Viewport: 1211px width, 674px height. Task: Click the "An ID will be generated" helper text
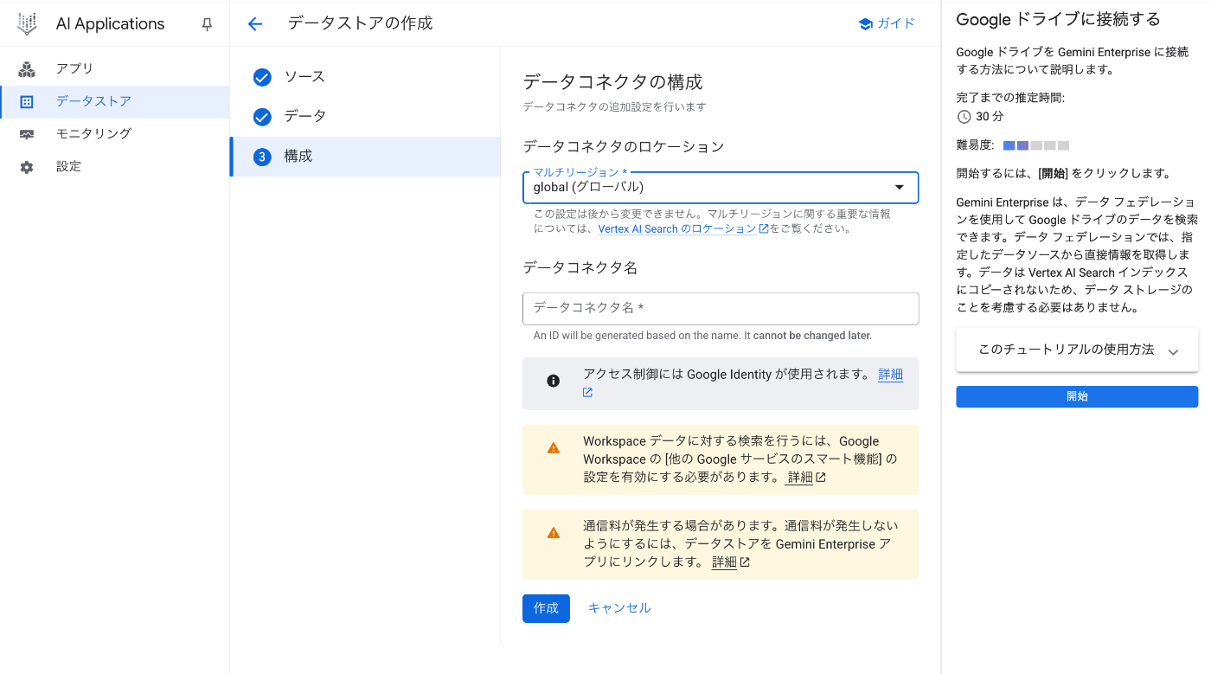point(702,336)
